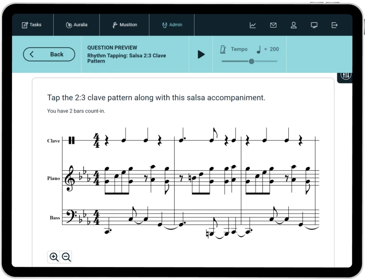Open the results chart icon
The height and width of the screenshot is (279, 365).
point(253,25)
